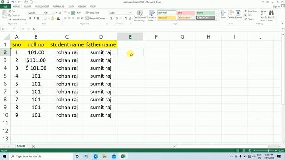Toggle Bold formatting
The width and height of the screenshot is (285, 160).
[30, 18]
